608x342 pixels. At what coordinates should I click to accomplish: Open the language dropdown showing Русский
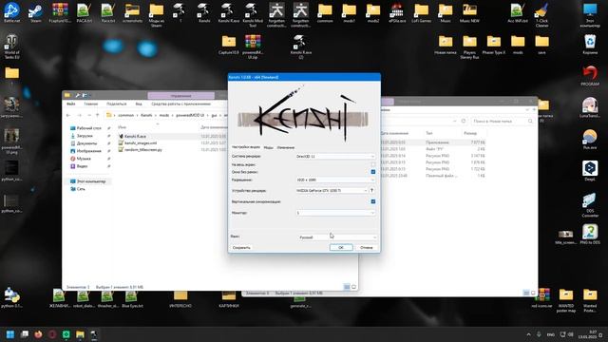click(337, 237)
